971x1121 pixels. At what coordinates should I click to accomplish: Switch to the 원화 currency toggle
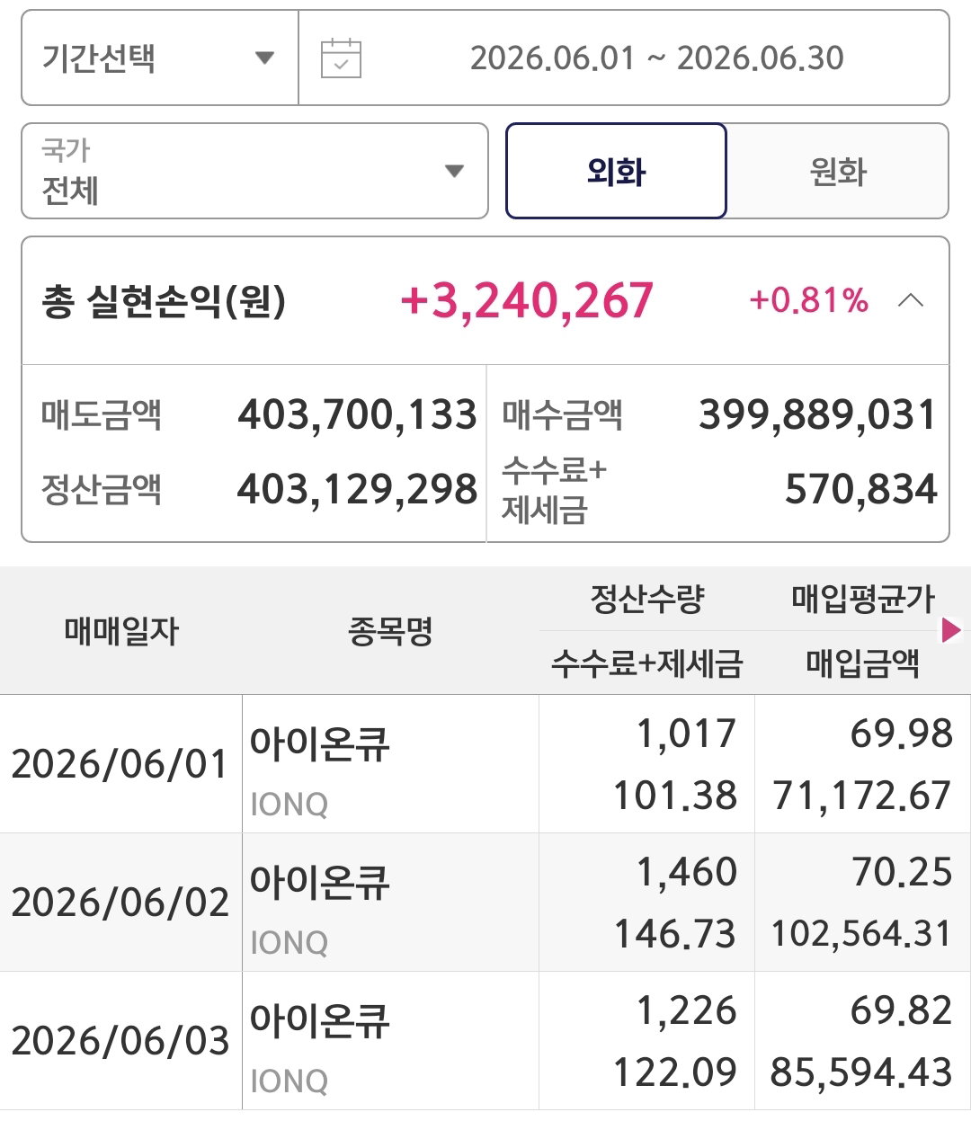(x=838, y=171)
